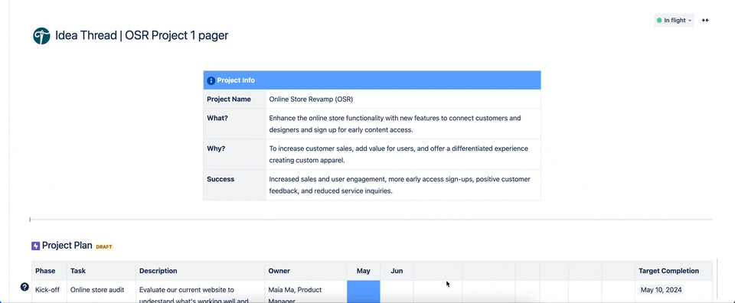This screenshot has height=303, width=735.
Task: Click the Target Completion column header
Action: tap(669, 271)
